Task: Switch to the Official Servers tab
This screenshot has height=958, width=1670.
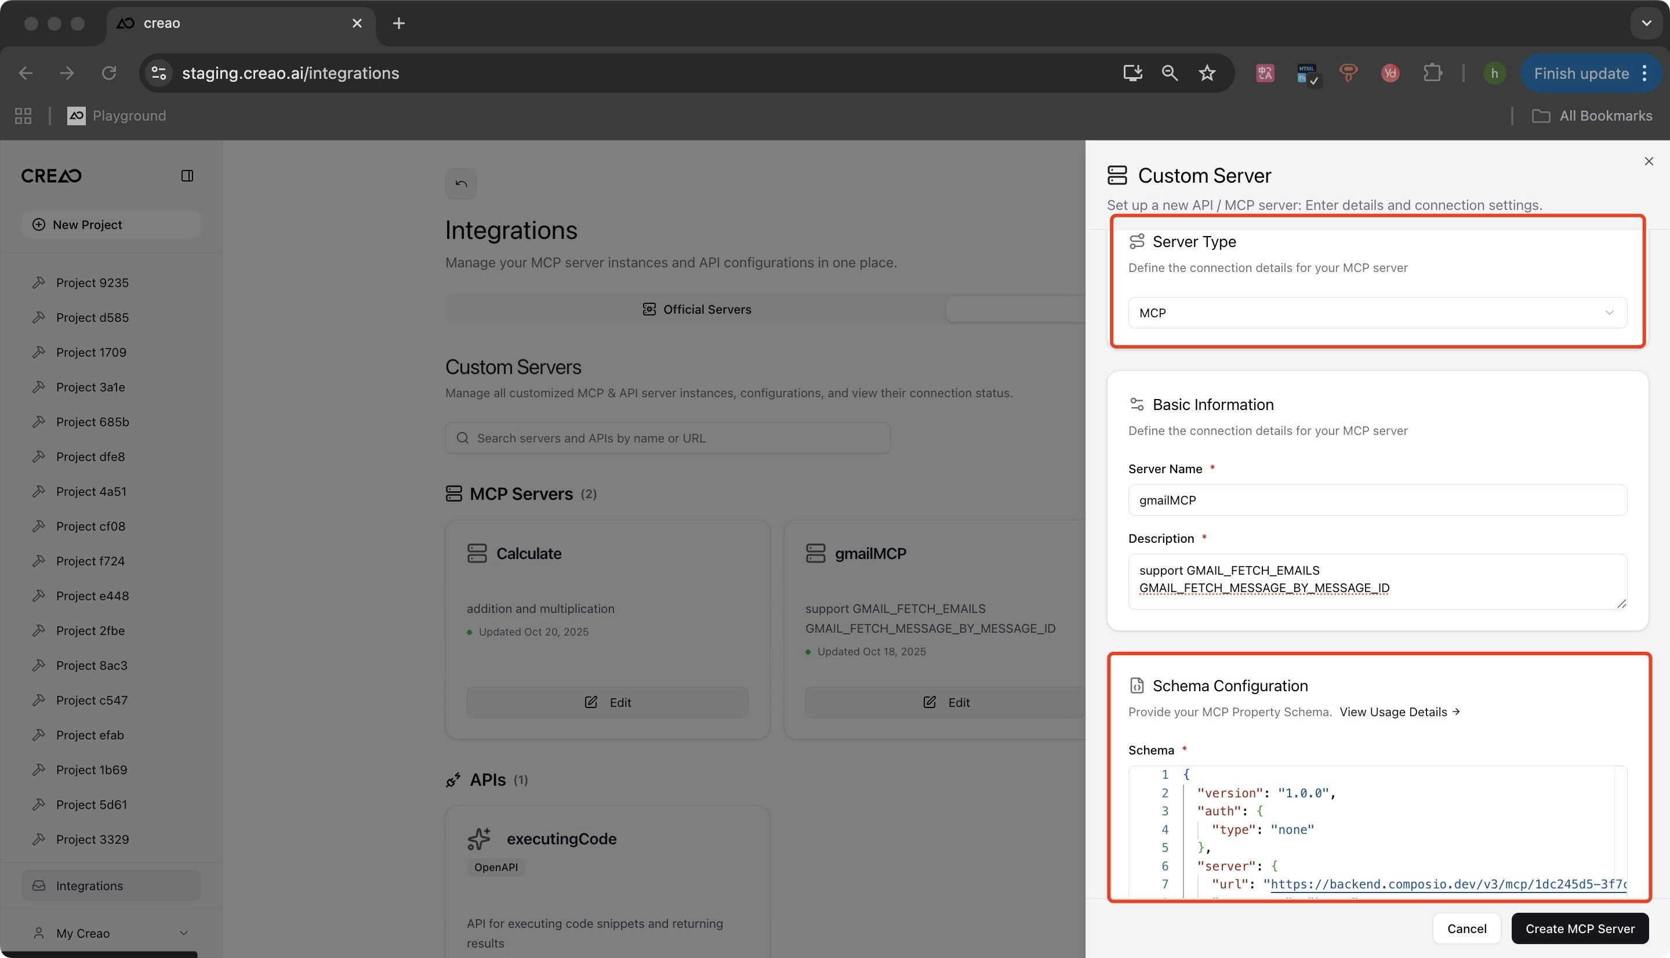Action: point(696,309)
